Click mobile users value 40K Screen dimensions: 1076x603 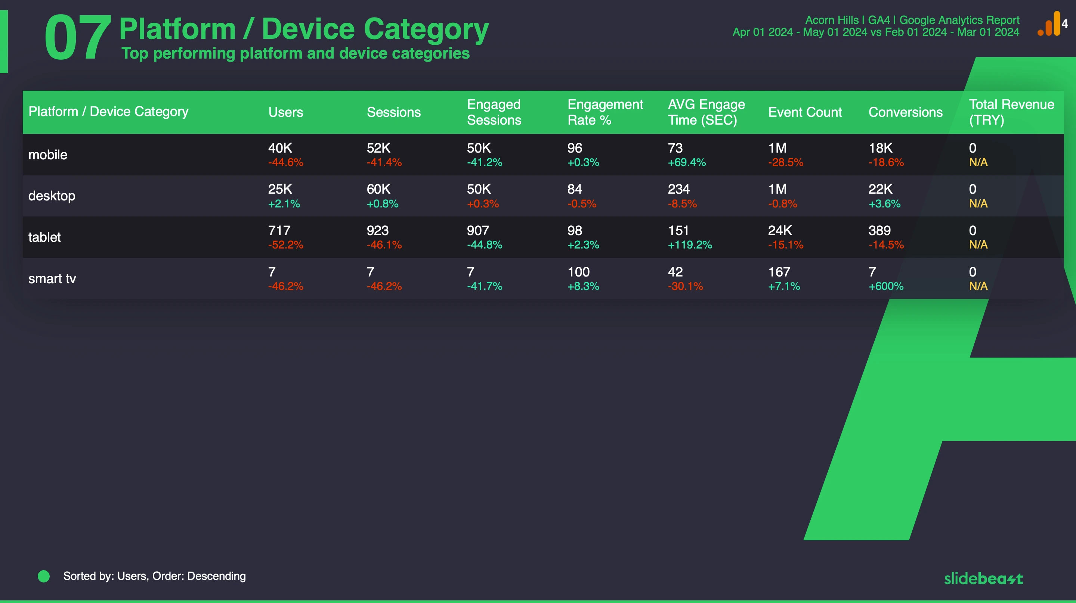coord(280,148)
